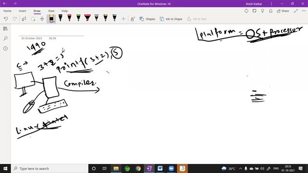Viewport: 308px width, 173px height.
Task: Open the feed sticky notes icon
Action: [255, 11]
